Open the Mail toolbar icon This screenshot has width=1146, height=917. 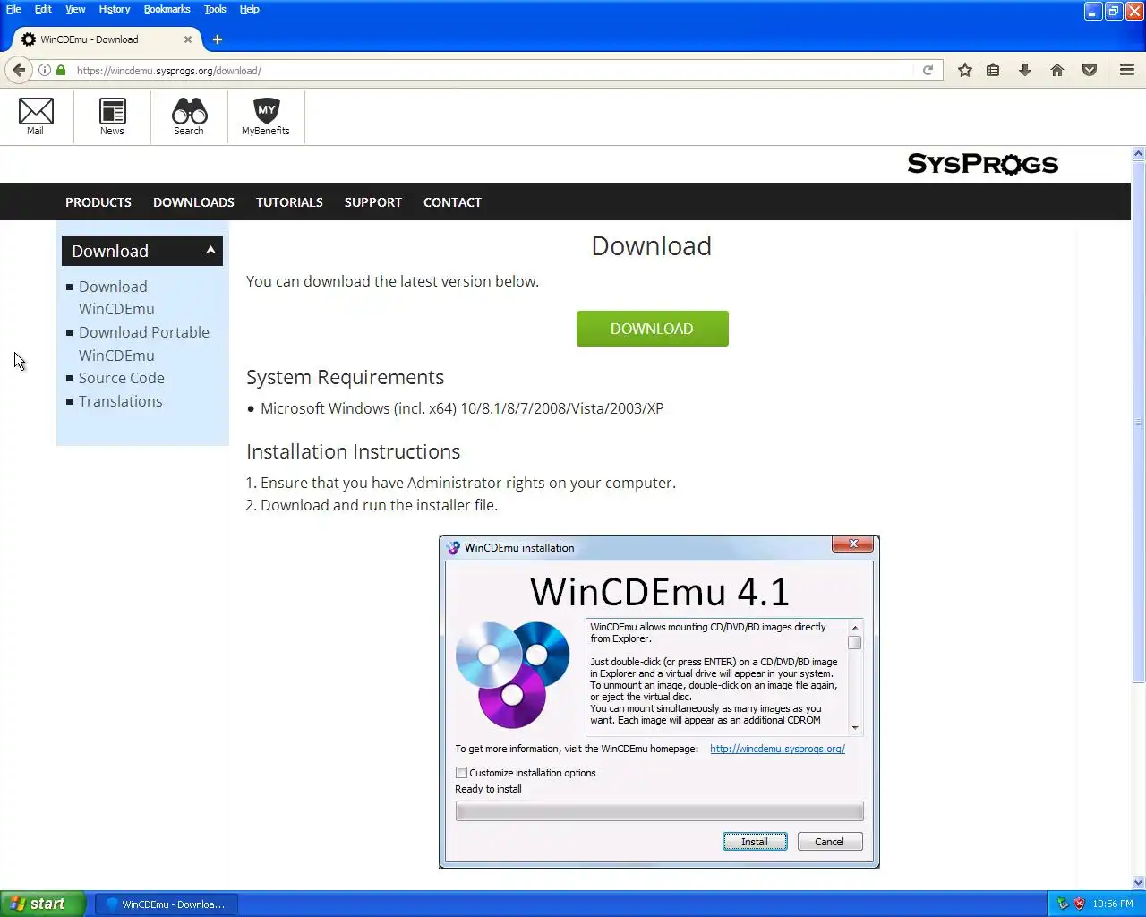point(36,116)
